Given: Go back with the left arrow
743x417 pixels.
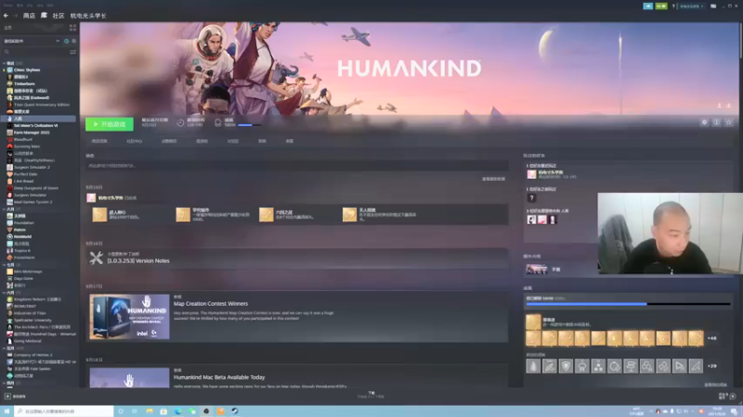Looking at the screenshot, I should pos(7,16).
